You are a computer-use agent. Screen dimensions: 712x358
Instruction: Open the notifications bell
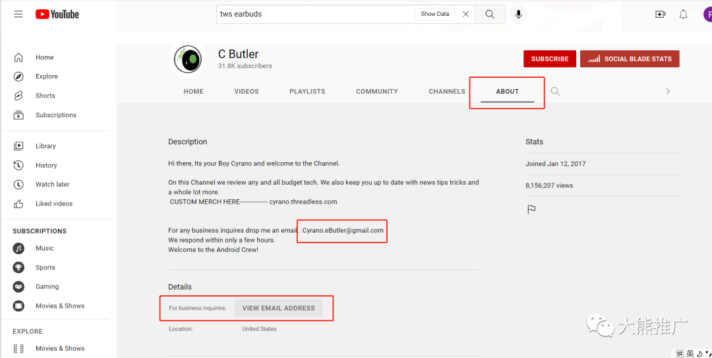click(684, 15)
